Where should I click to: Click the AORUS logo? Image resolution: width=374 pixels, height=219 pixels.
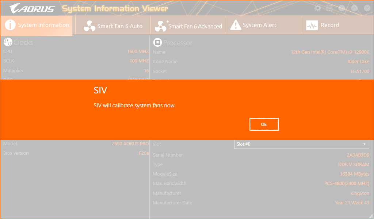tap(32, 9)
